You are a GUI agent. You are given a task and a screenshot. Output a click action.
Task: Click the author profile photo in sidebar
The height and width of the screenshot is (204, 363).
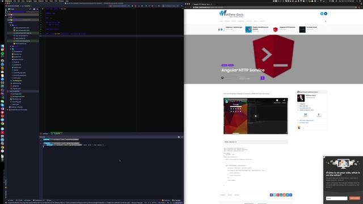[301, 98]
